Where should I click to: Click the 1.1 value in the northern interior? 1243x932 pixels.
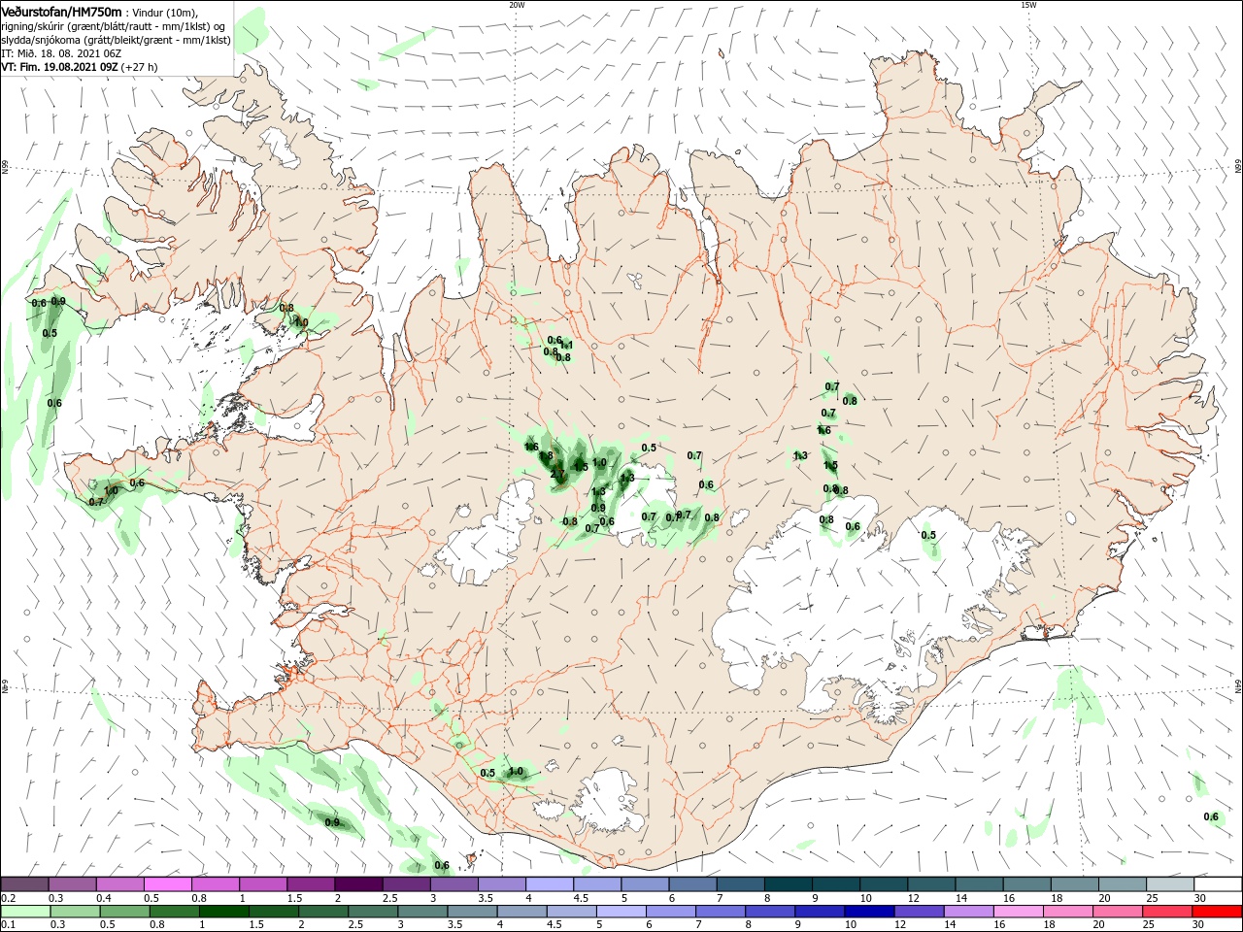566,345
